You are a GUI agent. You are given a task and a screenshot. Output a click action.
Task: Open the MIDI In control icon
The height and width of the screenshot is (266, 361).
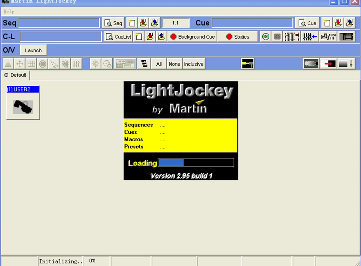tap(328, 36)
